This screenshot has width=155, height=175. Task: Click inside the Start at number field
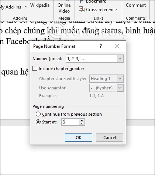point(70,122)
